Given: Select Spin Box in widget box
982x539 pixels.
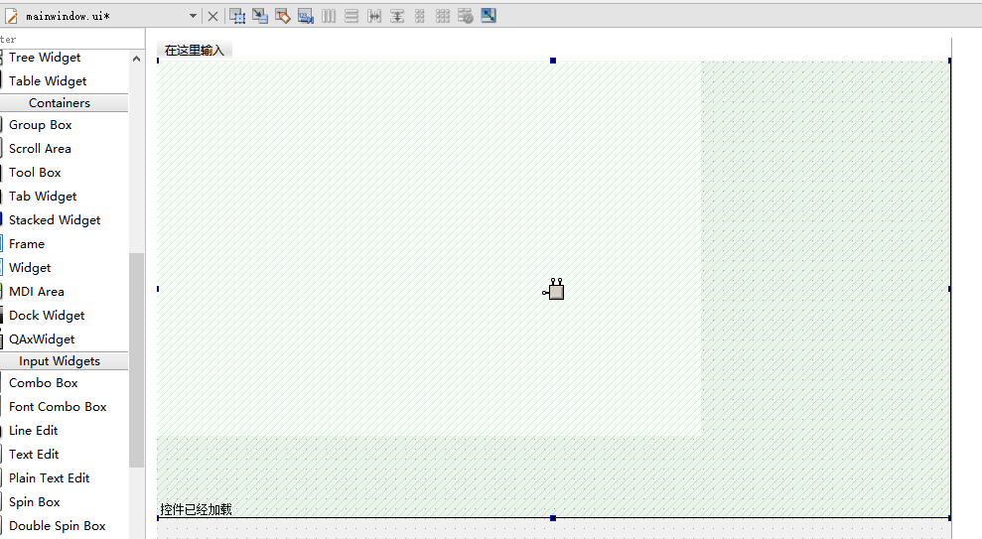Looking at the screenshot, I should [35, 502].
